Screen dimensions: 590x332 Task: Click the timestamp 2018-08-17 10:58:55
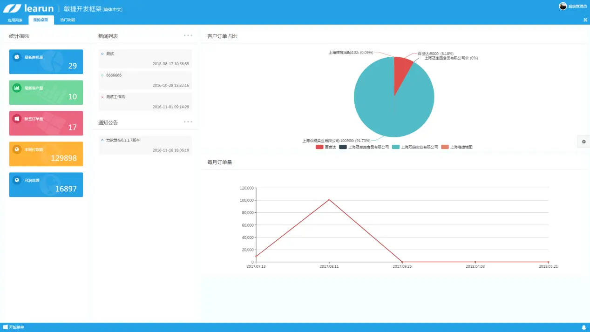click(170, 64)
